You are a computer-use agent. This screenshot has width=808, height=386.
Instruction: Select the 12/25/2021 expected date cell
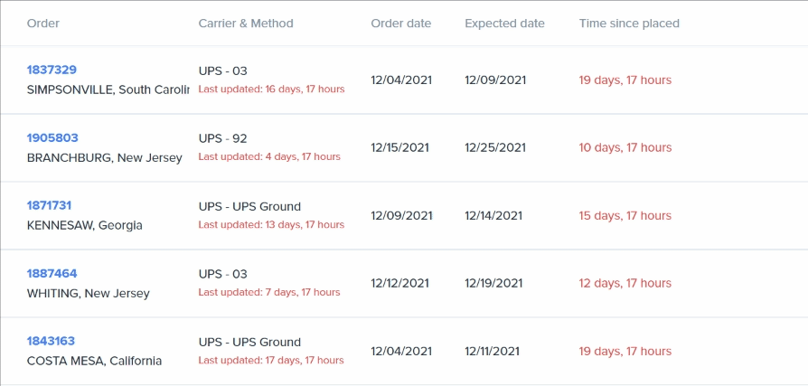coord(493,148)
